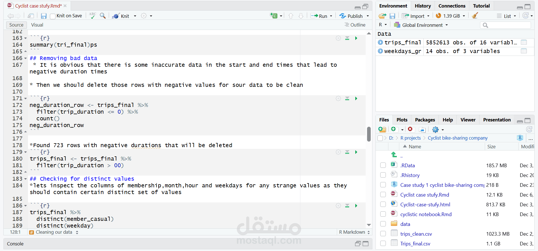Select the trips_clean.csv checkbox
The image size is (538, 251).
point(383,234)
